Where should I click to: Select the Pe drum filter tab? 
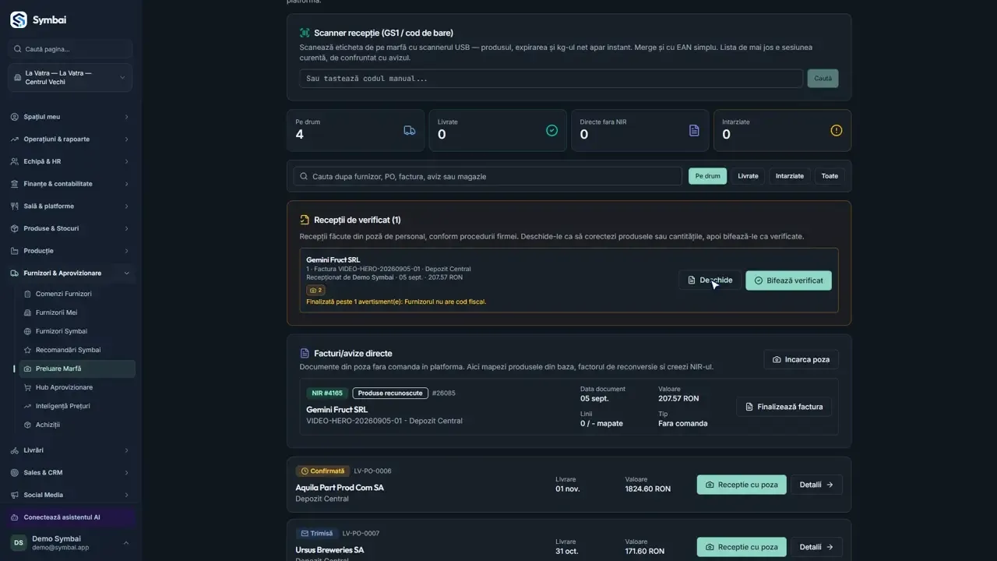click(707, 176)
